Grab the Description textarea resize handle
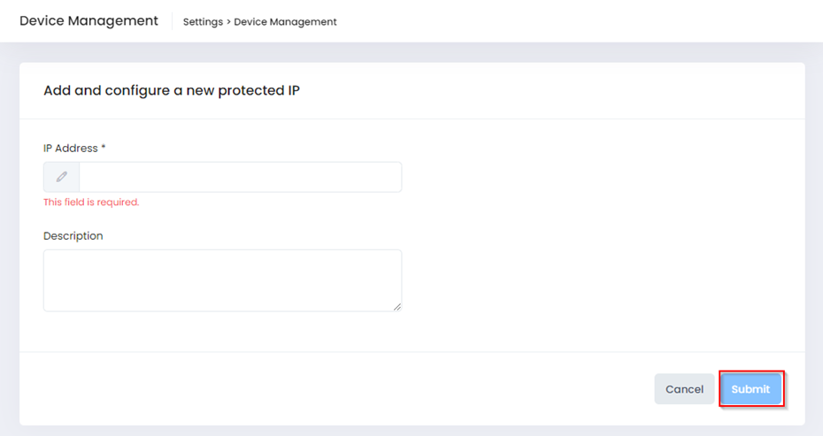Image resolution: width=823 pixels, height=436 pixels. (397, 307)
